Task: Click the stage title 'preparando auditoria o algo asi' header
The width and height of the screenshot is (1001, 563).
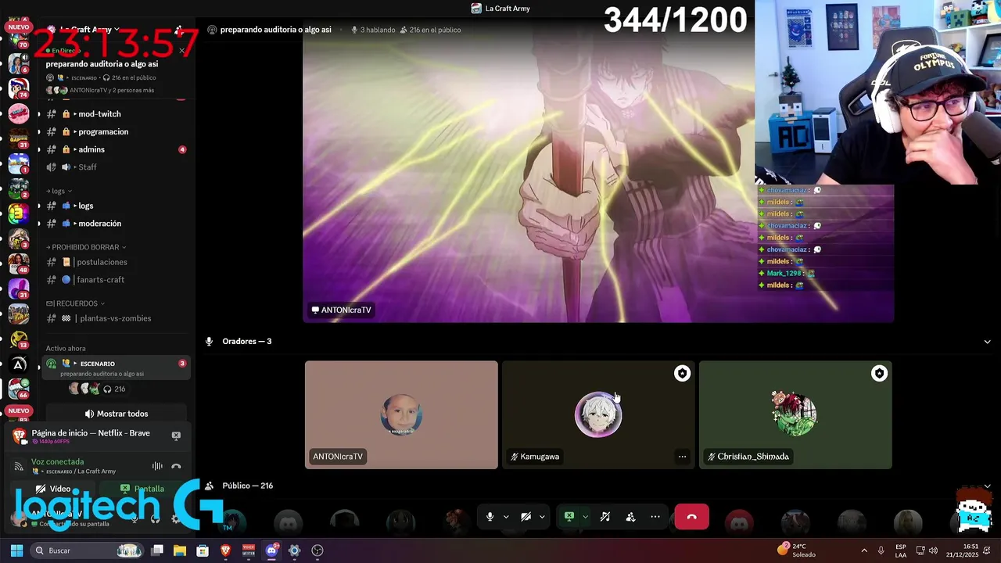Action: [275, 30]
